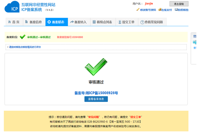The width and height of the screenshot is (197, 132).
Task: Open the 修改账号资料 link
Action: (148, 10)
